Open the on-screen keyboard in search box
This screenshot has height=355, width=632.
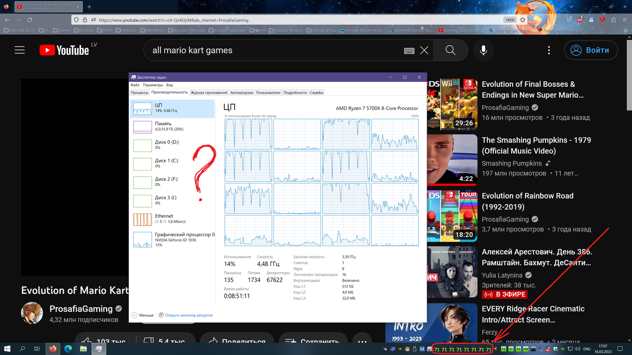point(409,50)
